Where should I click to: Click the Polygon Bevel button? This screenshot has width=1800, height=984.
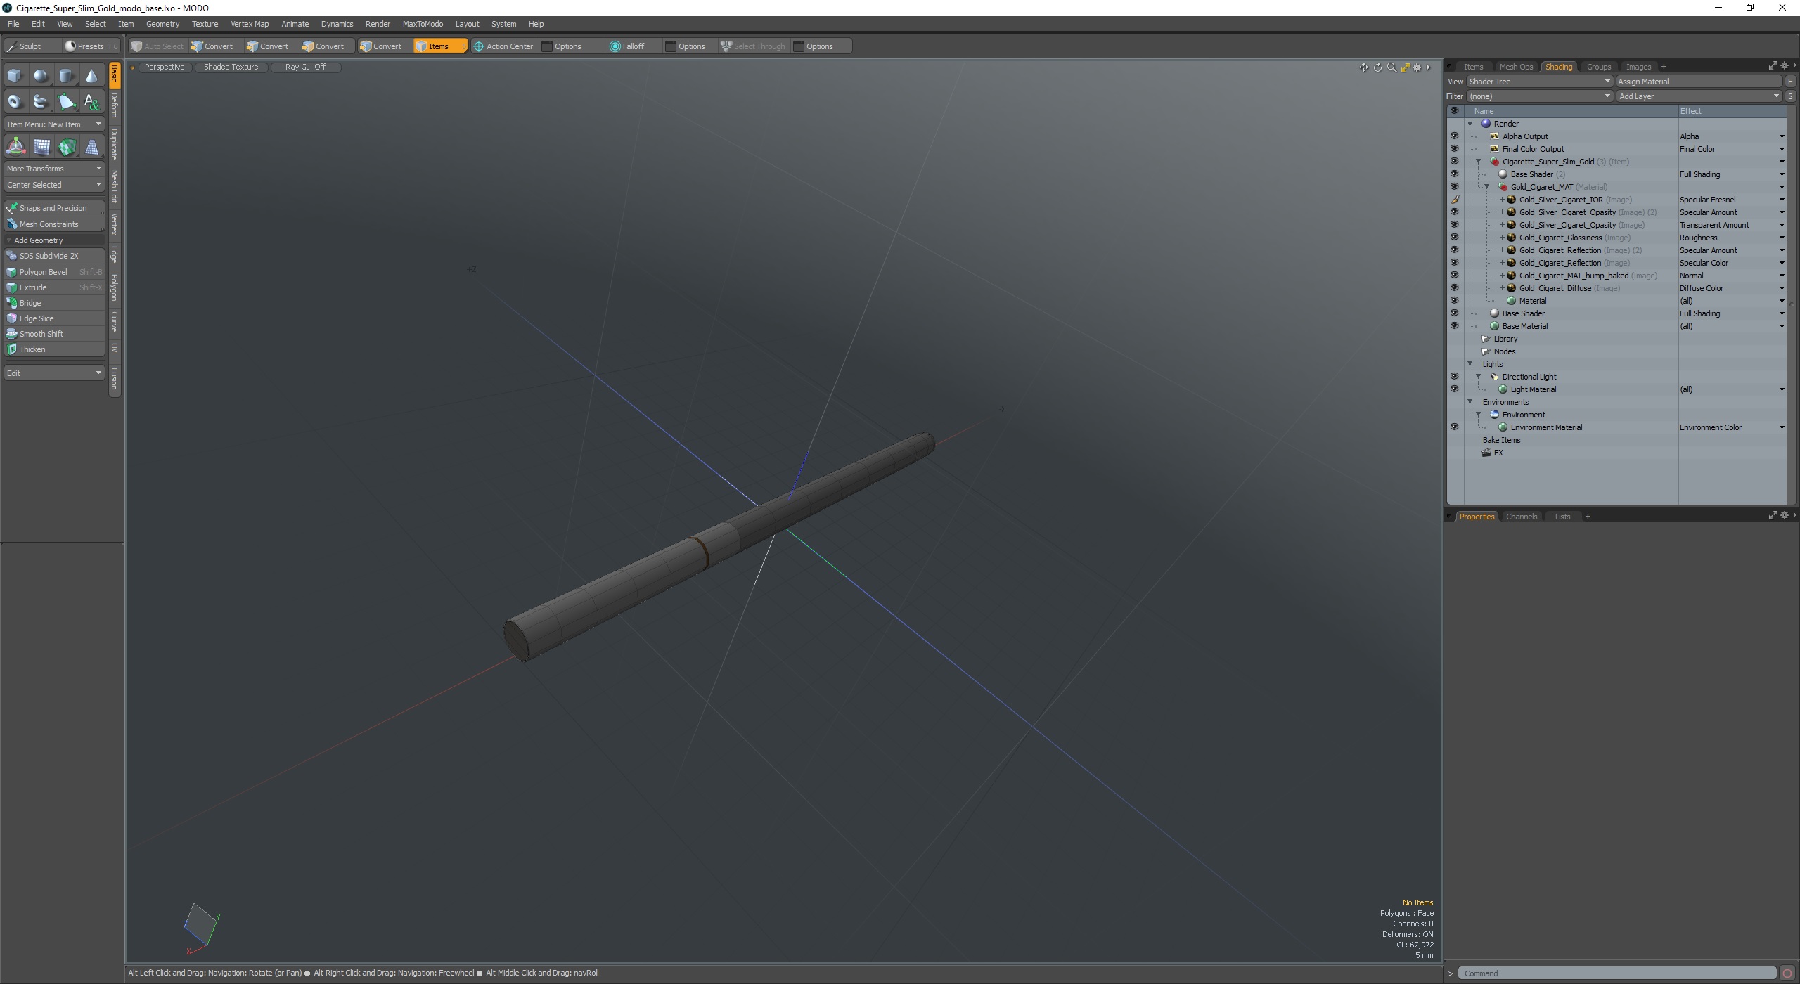click(44, 272)
